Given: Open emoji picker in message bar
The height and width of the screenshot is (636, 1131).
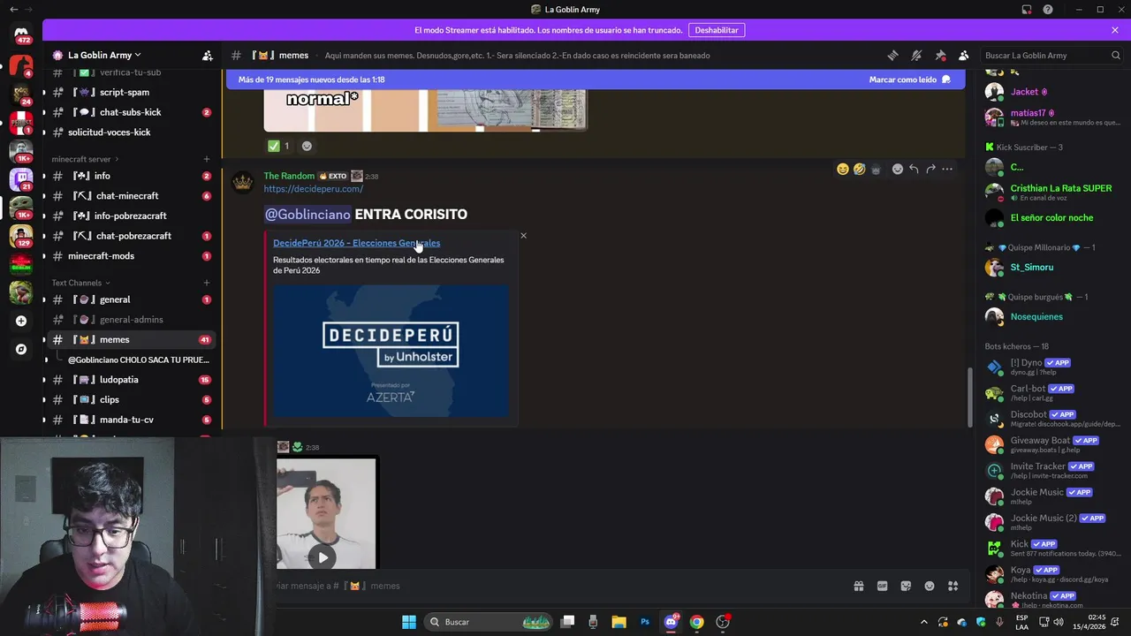Looking at the screenshot, I should point(930,586).
